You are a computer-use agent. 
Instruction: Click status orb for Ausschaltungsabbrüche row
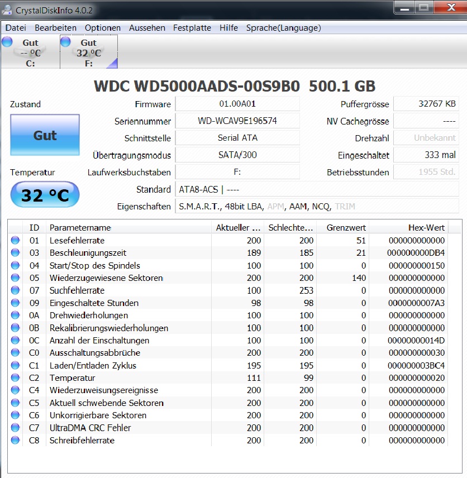pyautogui.click(x=15, y=353)
